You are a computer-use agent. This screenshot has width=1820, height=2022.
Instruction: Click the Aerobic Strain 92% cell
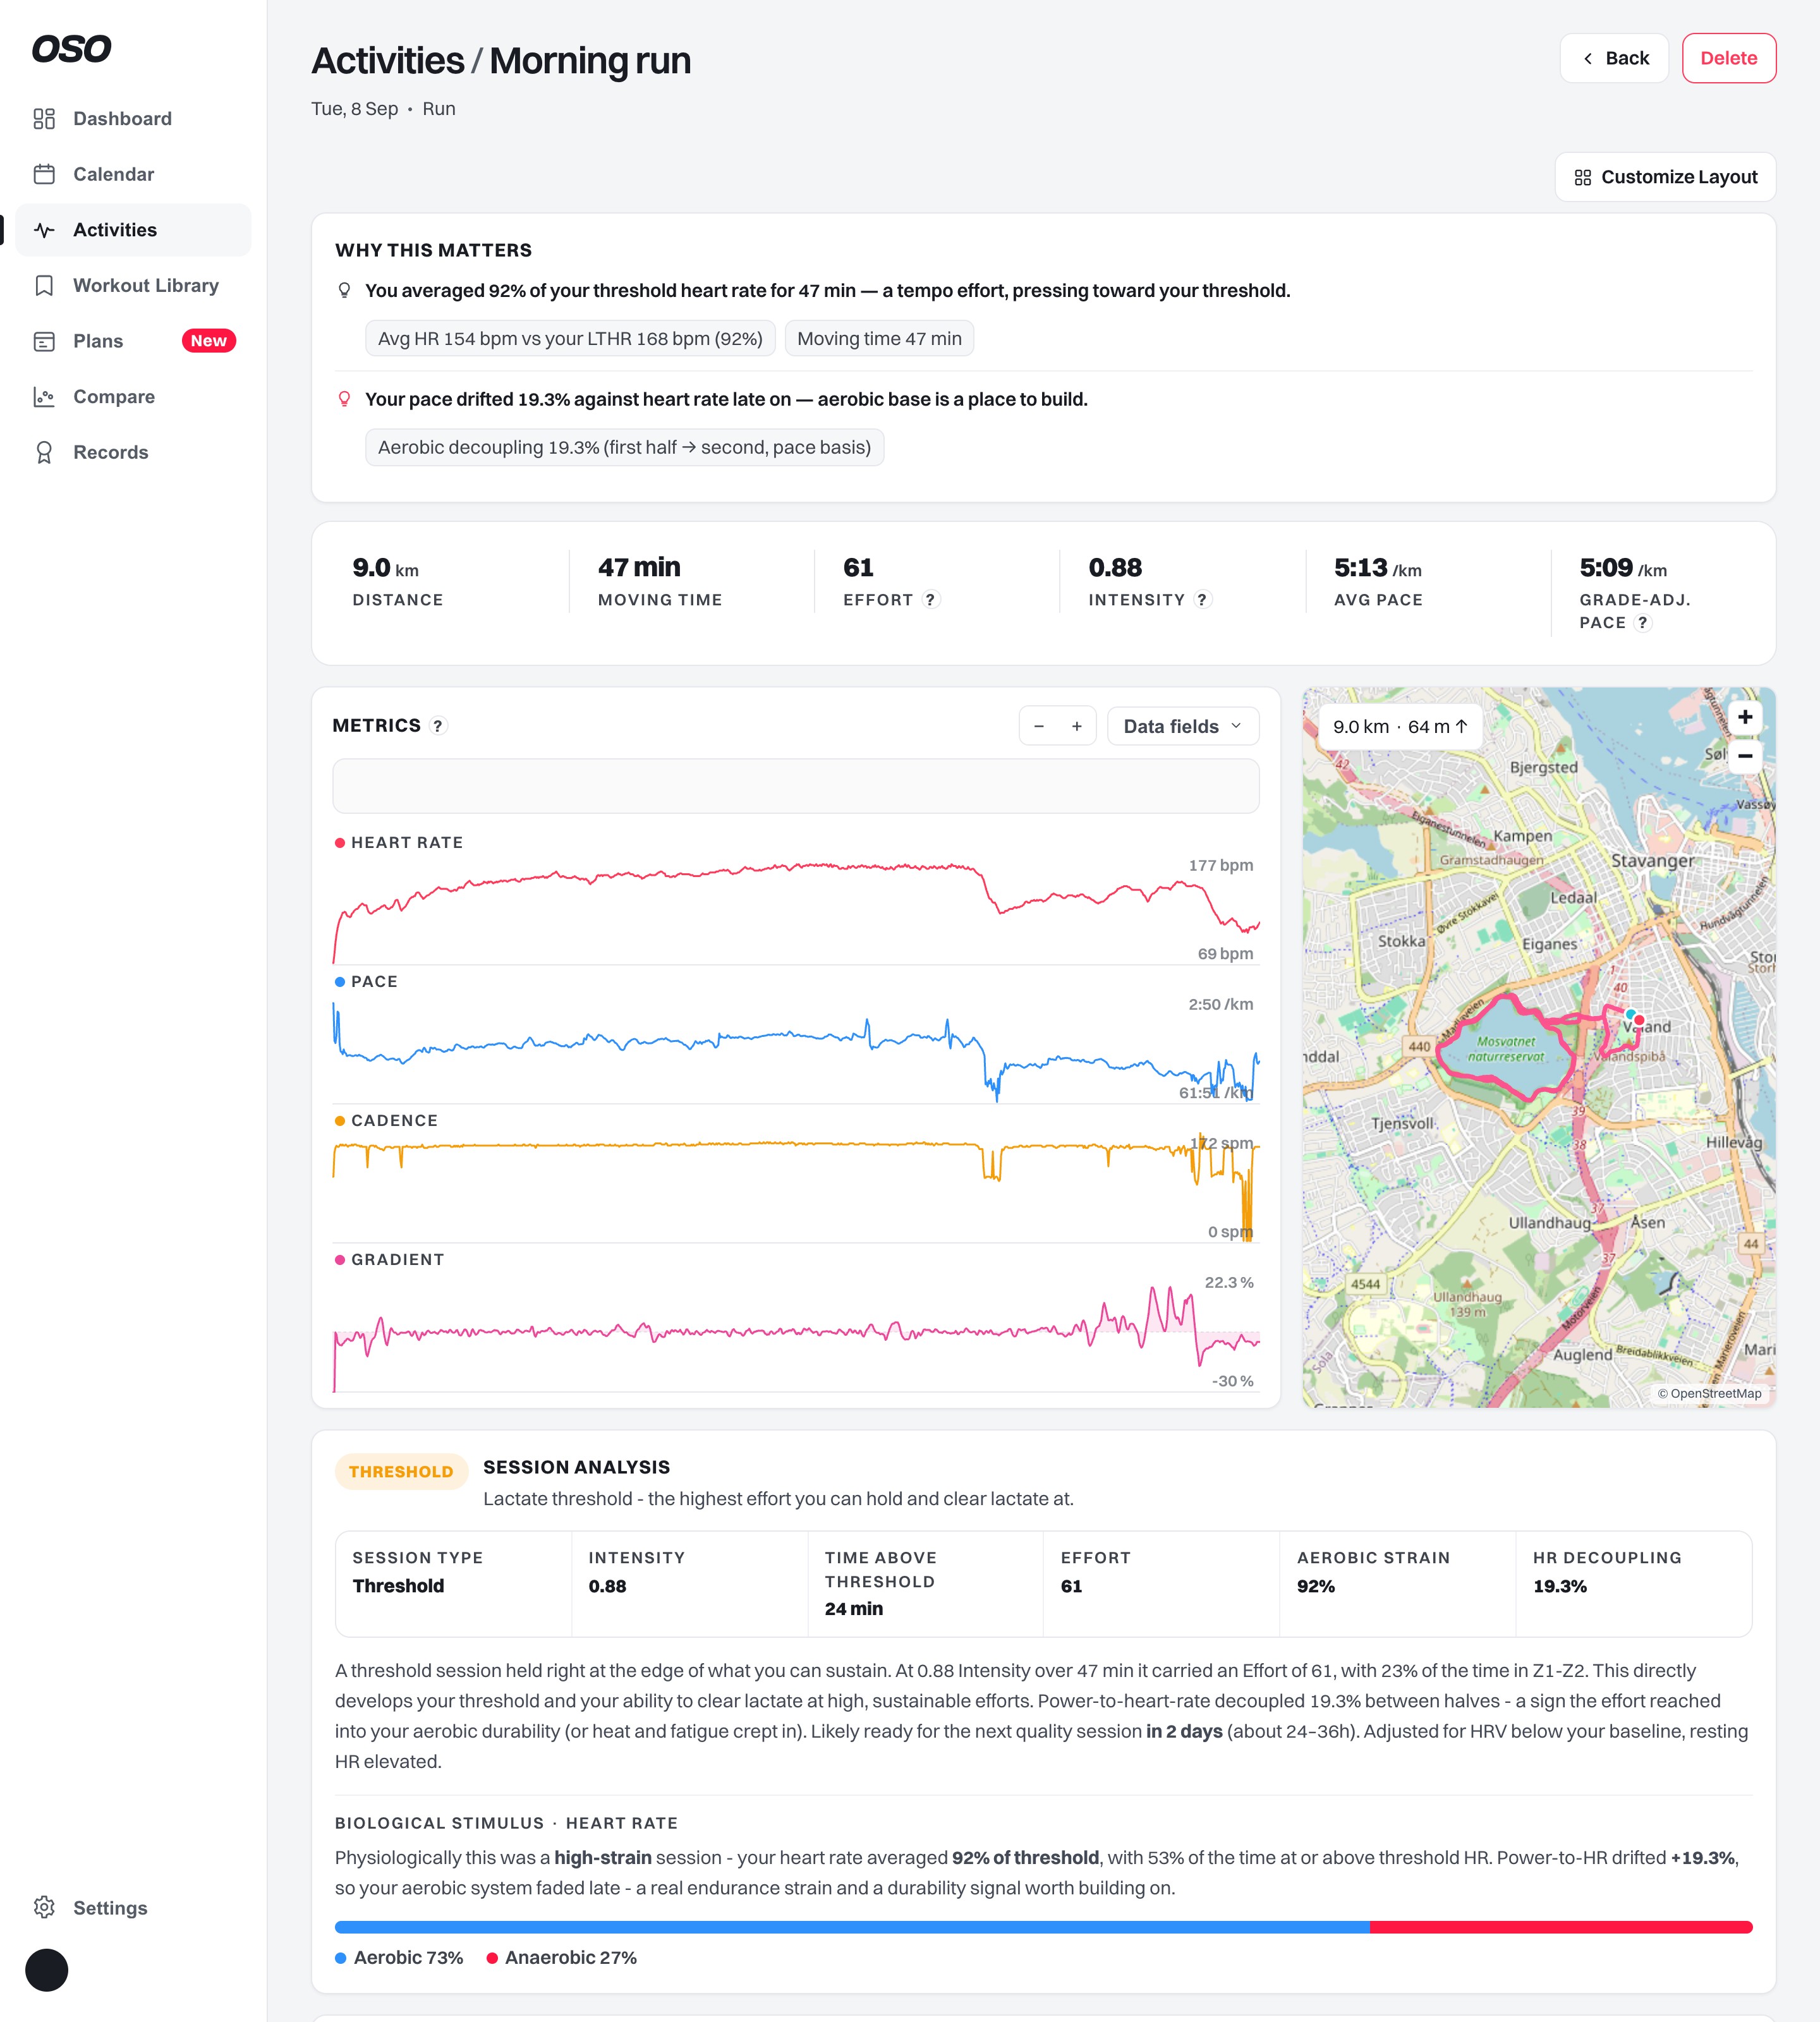coord(1397,1583)
